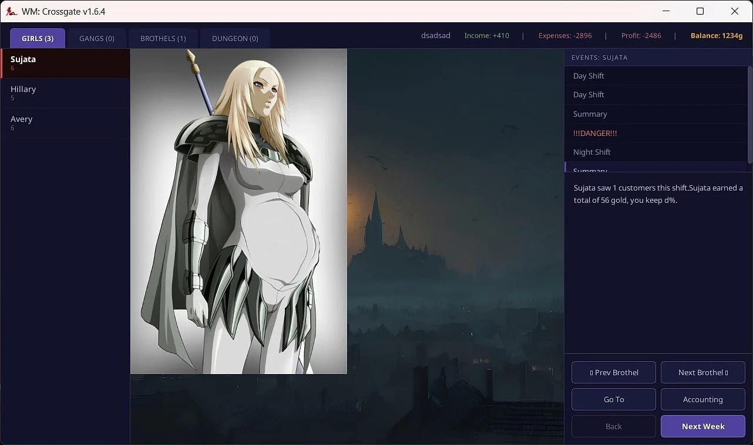
Task: Open the BROTHELS (1) tab
Action: (x=163, y=38)
